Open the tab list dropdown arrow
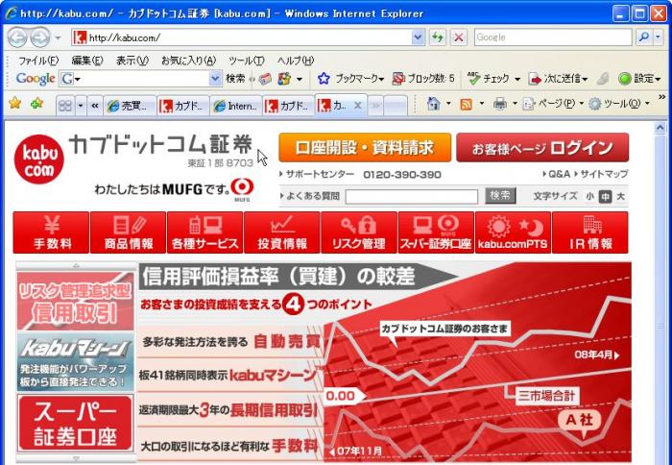The image size is (672, 465). [80, 106]
